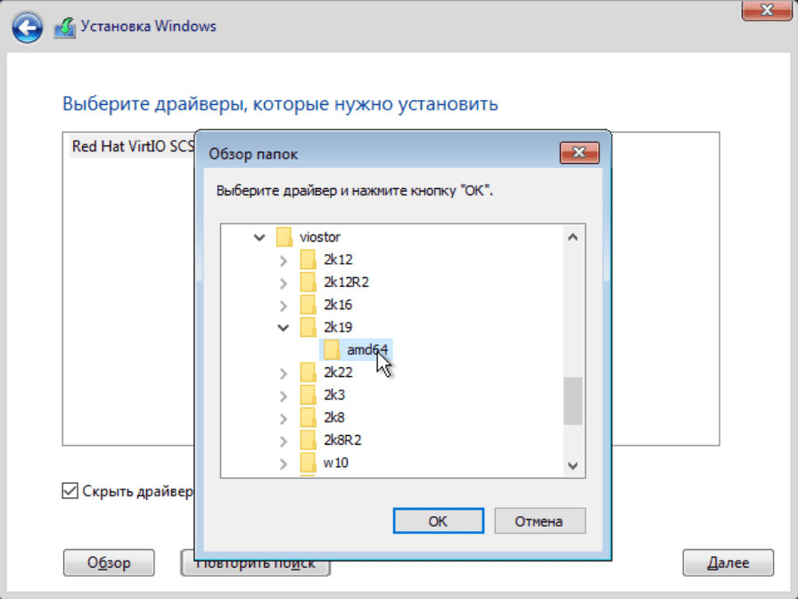
Task: Click the w10 folder icon
Action: click(308, 463)
